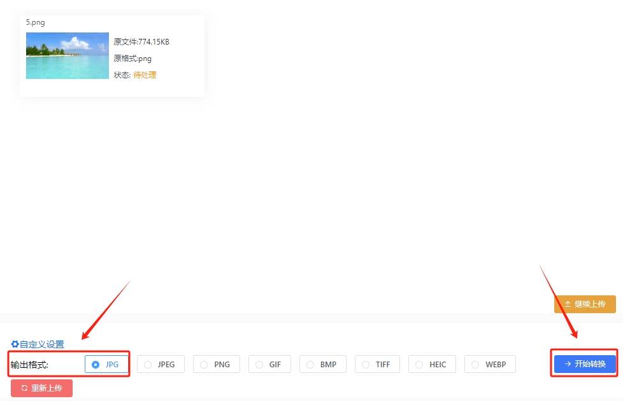The height and width of the screenshot is (401, 623).
Task: Click the gear icon beside 自定义设置
Action: (15, 344)
